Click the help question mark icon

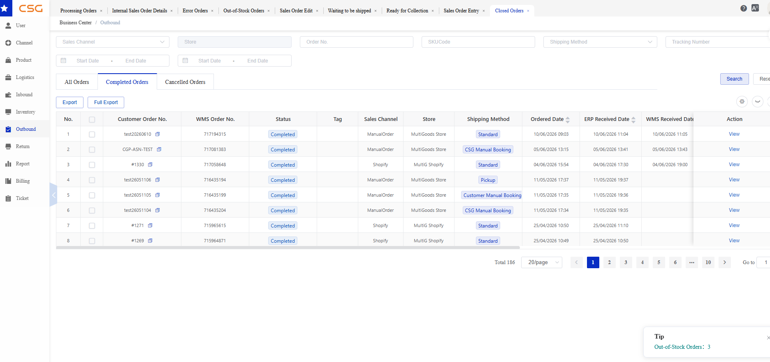(x=744, y=8)
